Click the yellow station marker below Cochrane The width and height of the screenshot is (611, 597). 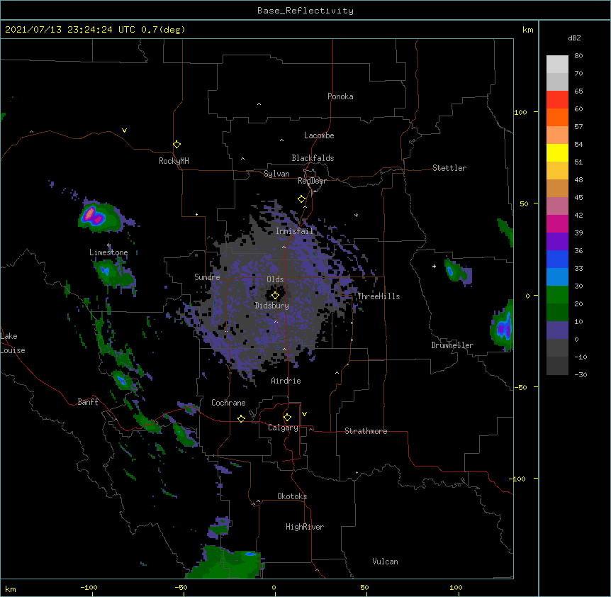point(241,418)
